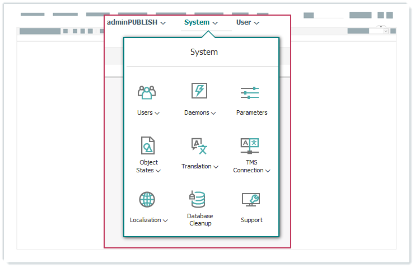Expand the chevron next to Users
415x268 pixels.
point(157,113)
